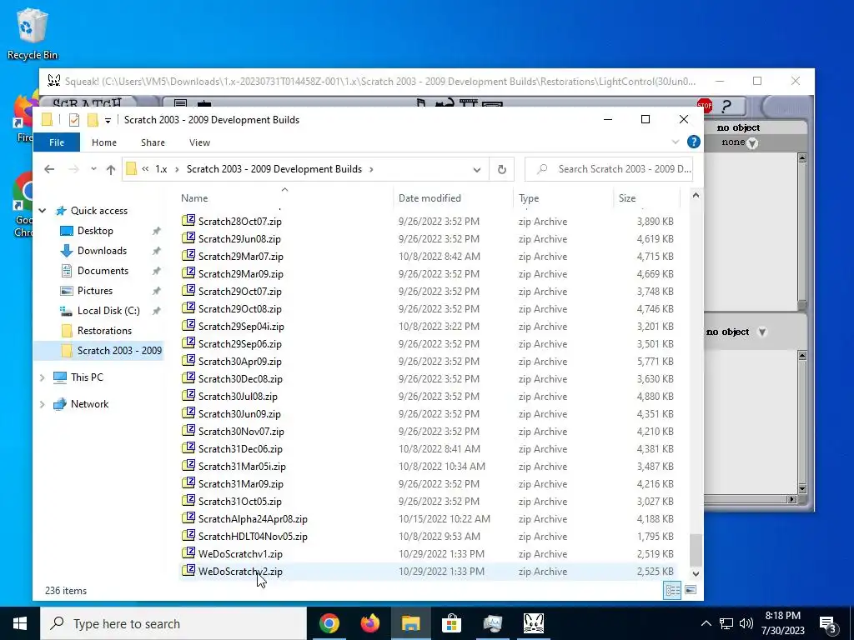Select the file Scratch30Jul08.zip
Screen dimensions: 854x640
coord(238,397)
